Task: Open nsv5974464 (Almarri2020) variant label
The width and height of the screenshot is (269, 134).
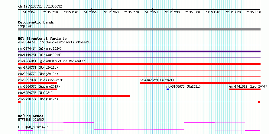Action: click(x=40, y=48)
